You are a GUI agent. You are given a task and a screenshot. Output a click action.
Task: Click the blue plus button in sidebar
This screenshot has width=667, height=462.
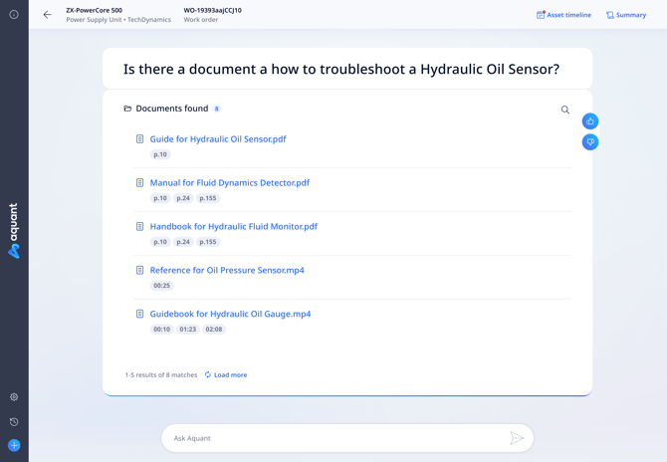click(x=14, y=445)
